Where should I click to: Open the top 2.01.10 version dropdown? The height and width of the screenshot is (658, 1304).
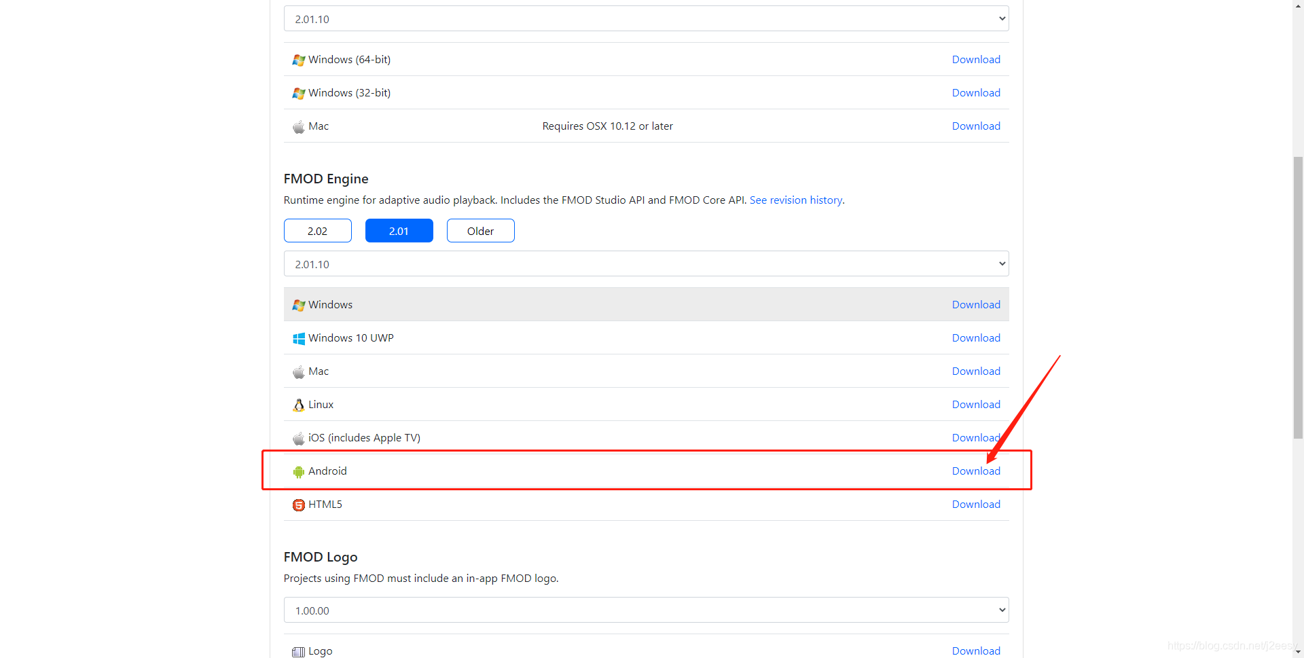click(x=647, y=19)
